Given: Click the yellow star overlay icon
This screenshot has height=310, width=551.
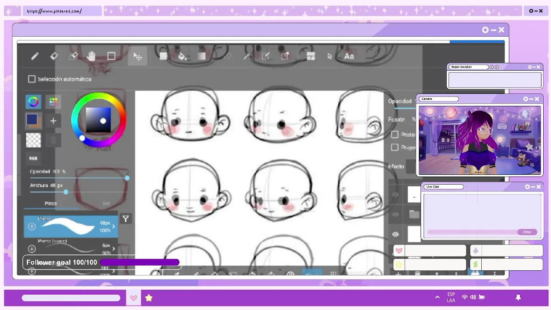Looking at the screenshot, I should 399,264.
